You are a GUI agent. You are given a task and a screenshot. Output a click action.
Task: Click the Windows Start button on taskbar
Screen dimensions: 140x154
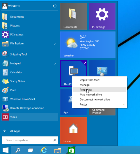tap(6, 150)
